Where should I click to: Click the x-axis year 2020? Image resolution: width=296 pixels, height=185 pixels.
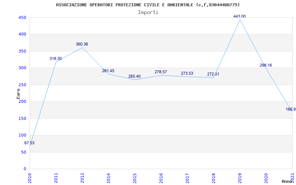[x=266, y=178]
